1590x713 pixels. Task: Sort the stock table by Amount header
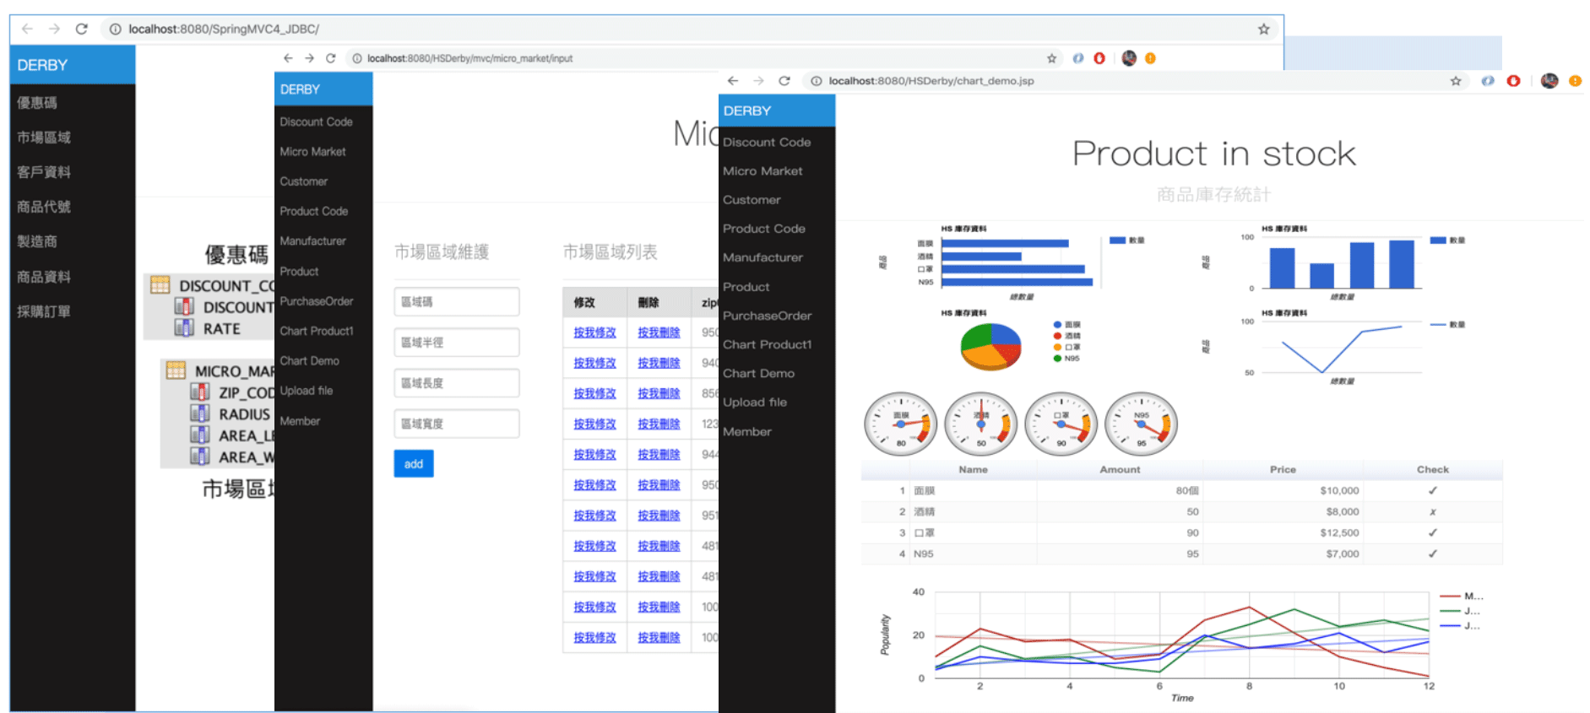[1120, 470]
